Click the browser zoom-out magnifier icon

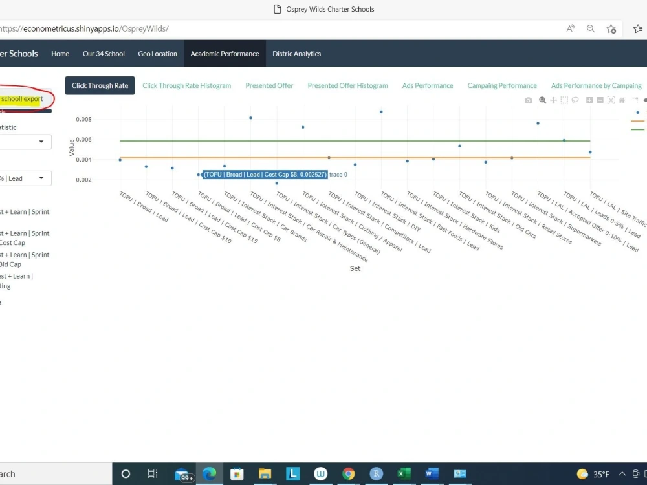point(591,29)
